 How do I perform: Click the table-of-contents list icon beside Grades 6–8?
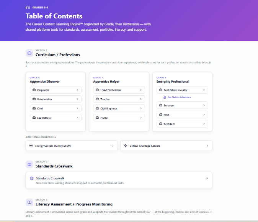pyautogui.click(x=28, y=7)
